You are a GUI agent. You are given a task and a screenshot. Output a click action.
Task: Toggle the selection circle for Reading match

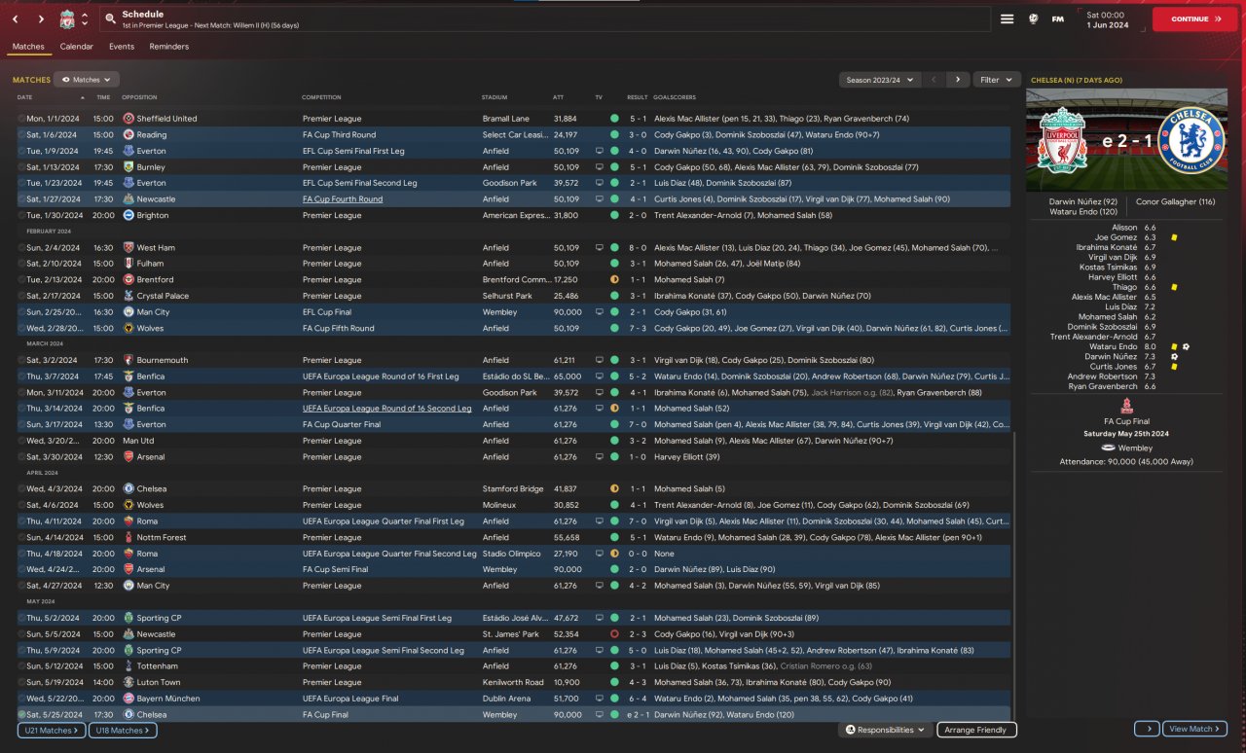point(21,135)
